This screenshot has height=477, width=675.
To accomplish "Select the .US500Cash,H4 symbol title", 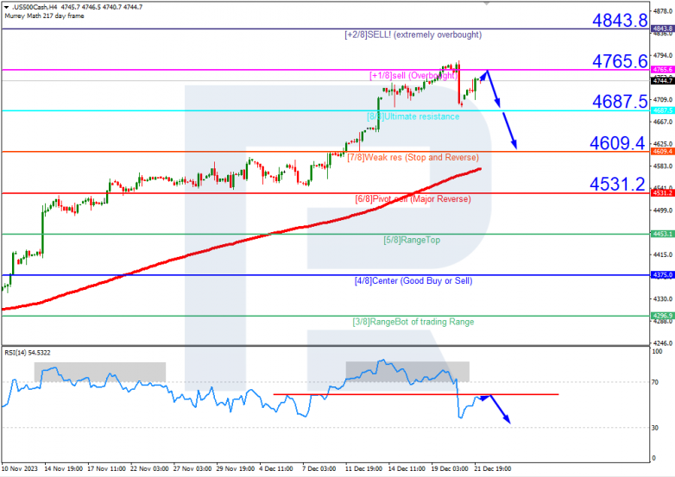I will point(35,7).
